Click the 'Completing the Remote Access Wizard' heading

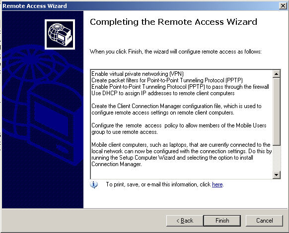point(173,22)
